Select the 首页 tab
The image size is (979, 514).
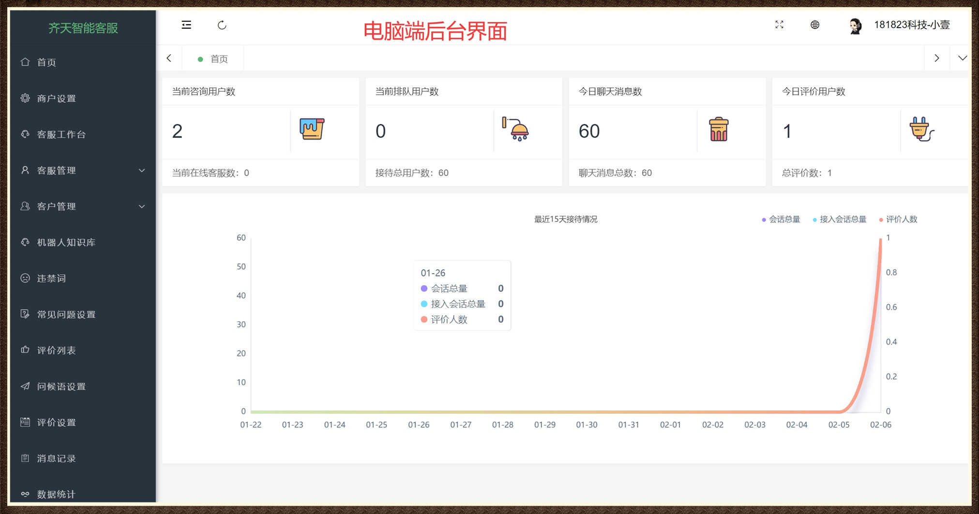(213, 59)
